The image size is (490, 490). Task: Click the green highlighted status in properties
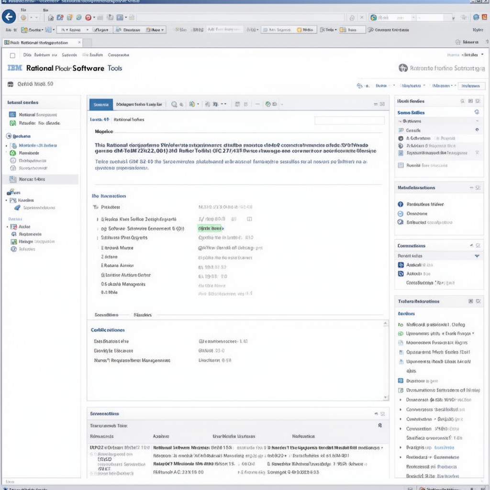[211, 228]
